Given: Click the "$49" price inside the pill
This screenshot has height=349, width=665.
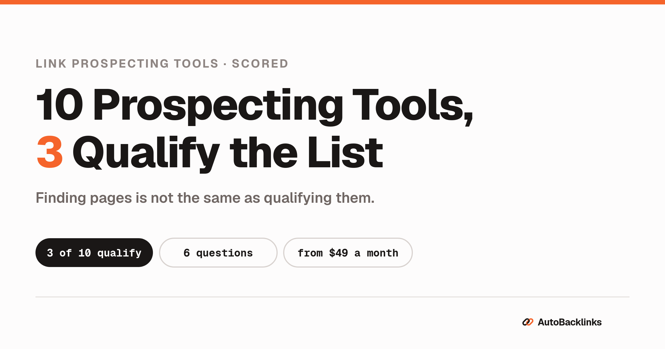Looking at the screenshot, I should pyautogui.click(x=338, y=253).
